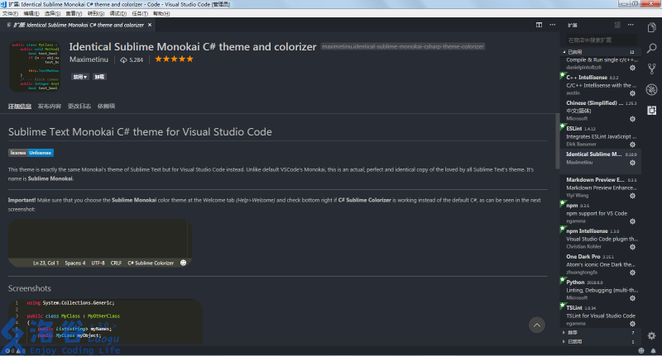
Task: Click the Unlicense license badge
Action: coord(31,153)
